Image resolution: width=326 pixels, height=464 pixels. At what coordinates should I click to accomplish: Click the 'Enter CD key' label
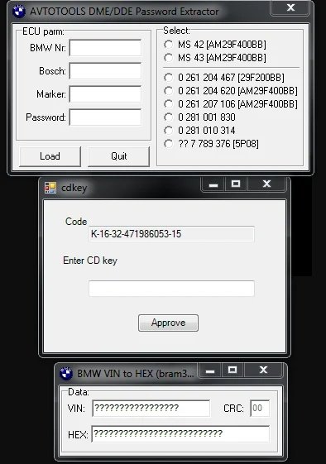(90, 261)
